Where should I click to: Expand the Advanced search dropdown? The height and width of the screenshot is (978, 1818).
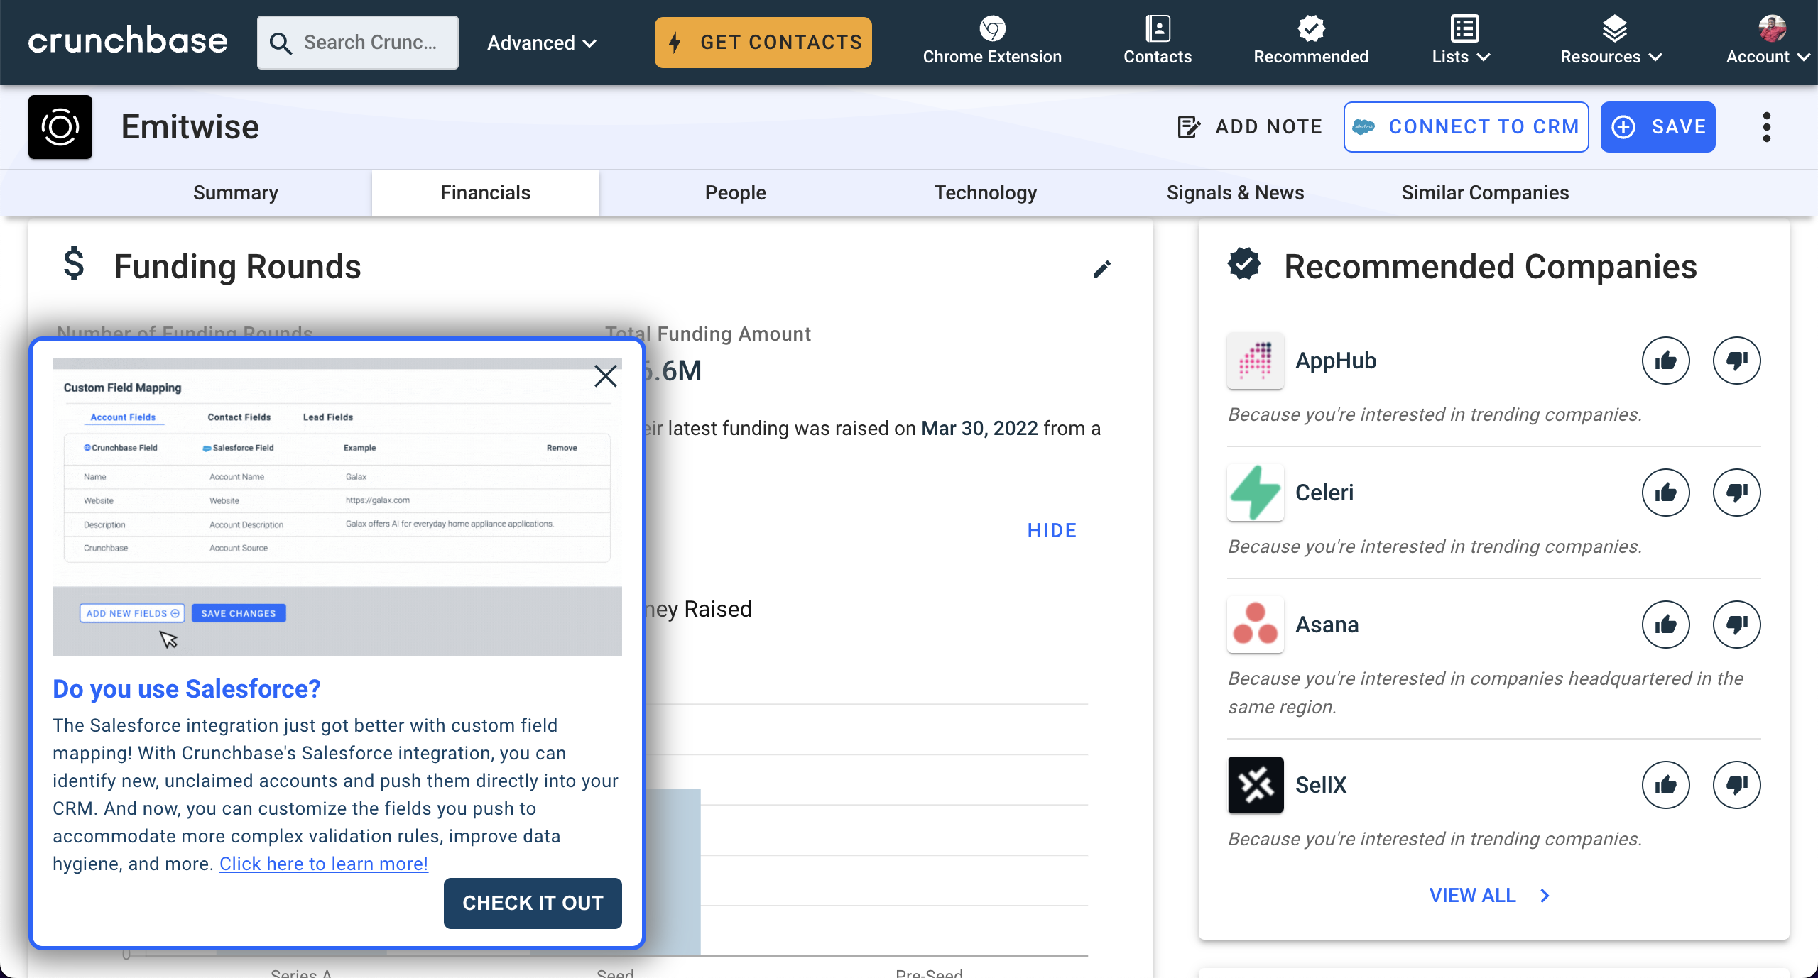tap(542, 43)
